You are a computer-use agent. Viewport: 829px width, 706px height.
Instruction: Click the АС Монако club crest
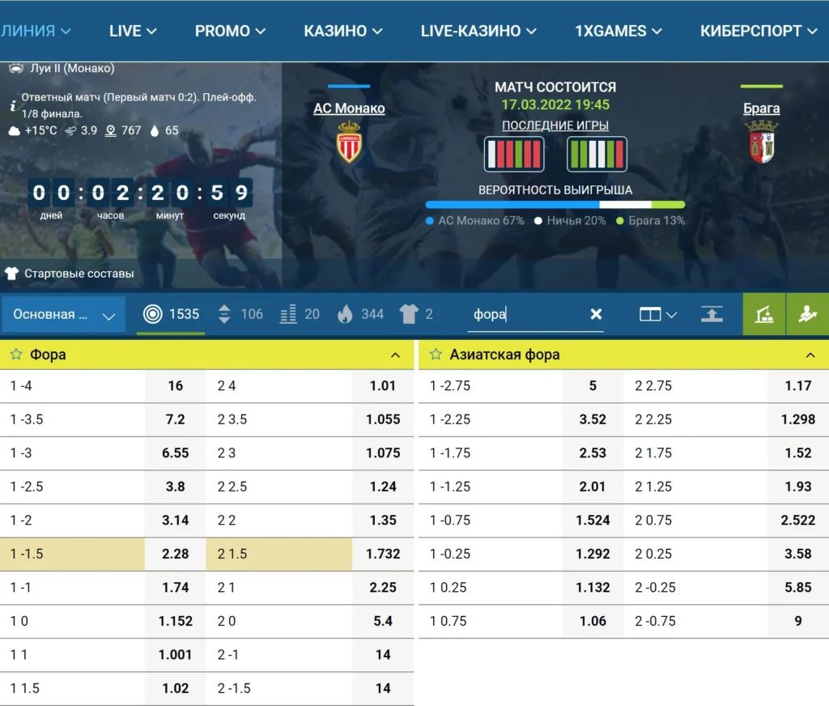coord(349,142)
